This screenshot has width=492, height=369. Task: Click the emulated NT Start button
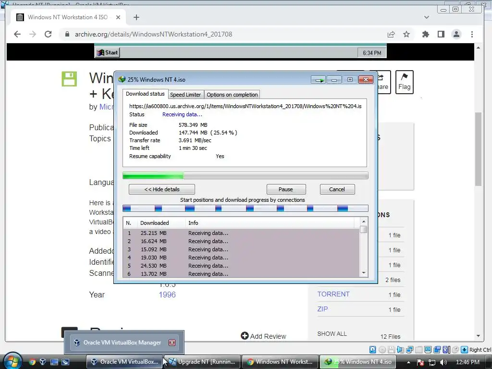(107, 53)
